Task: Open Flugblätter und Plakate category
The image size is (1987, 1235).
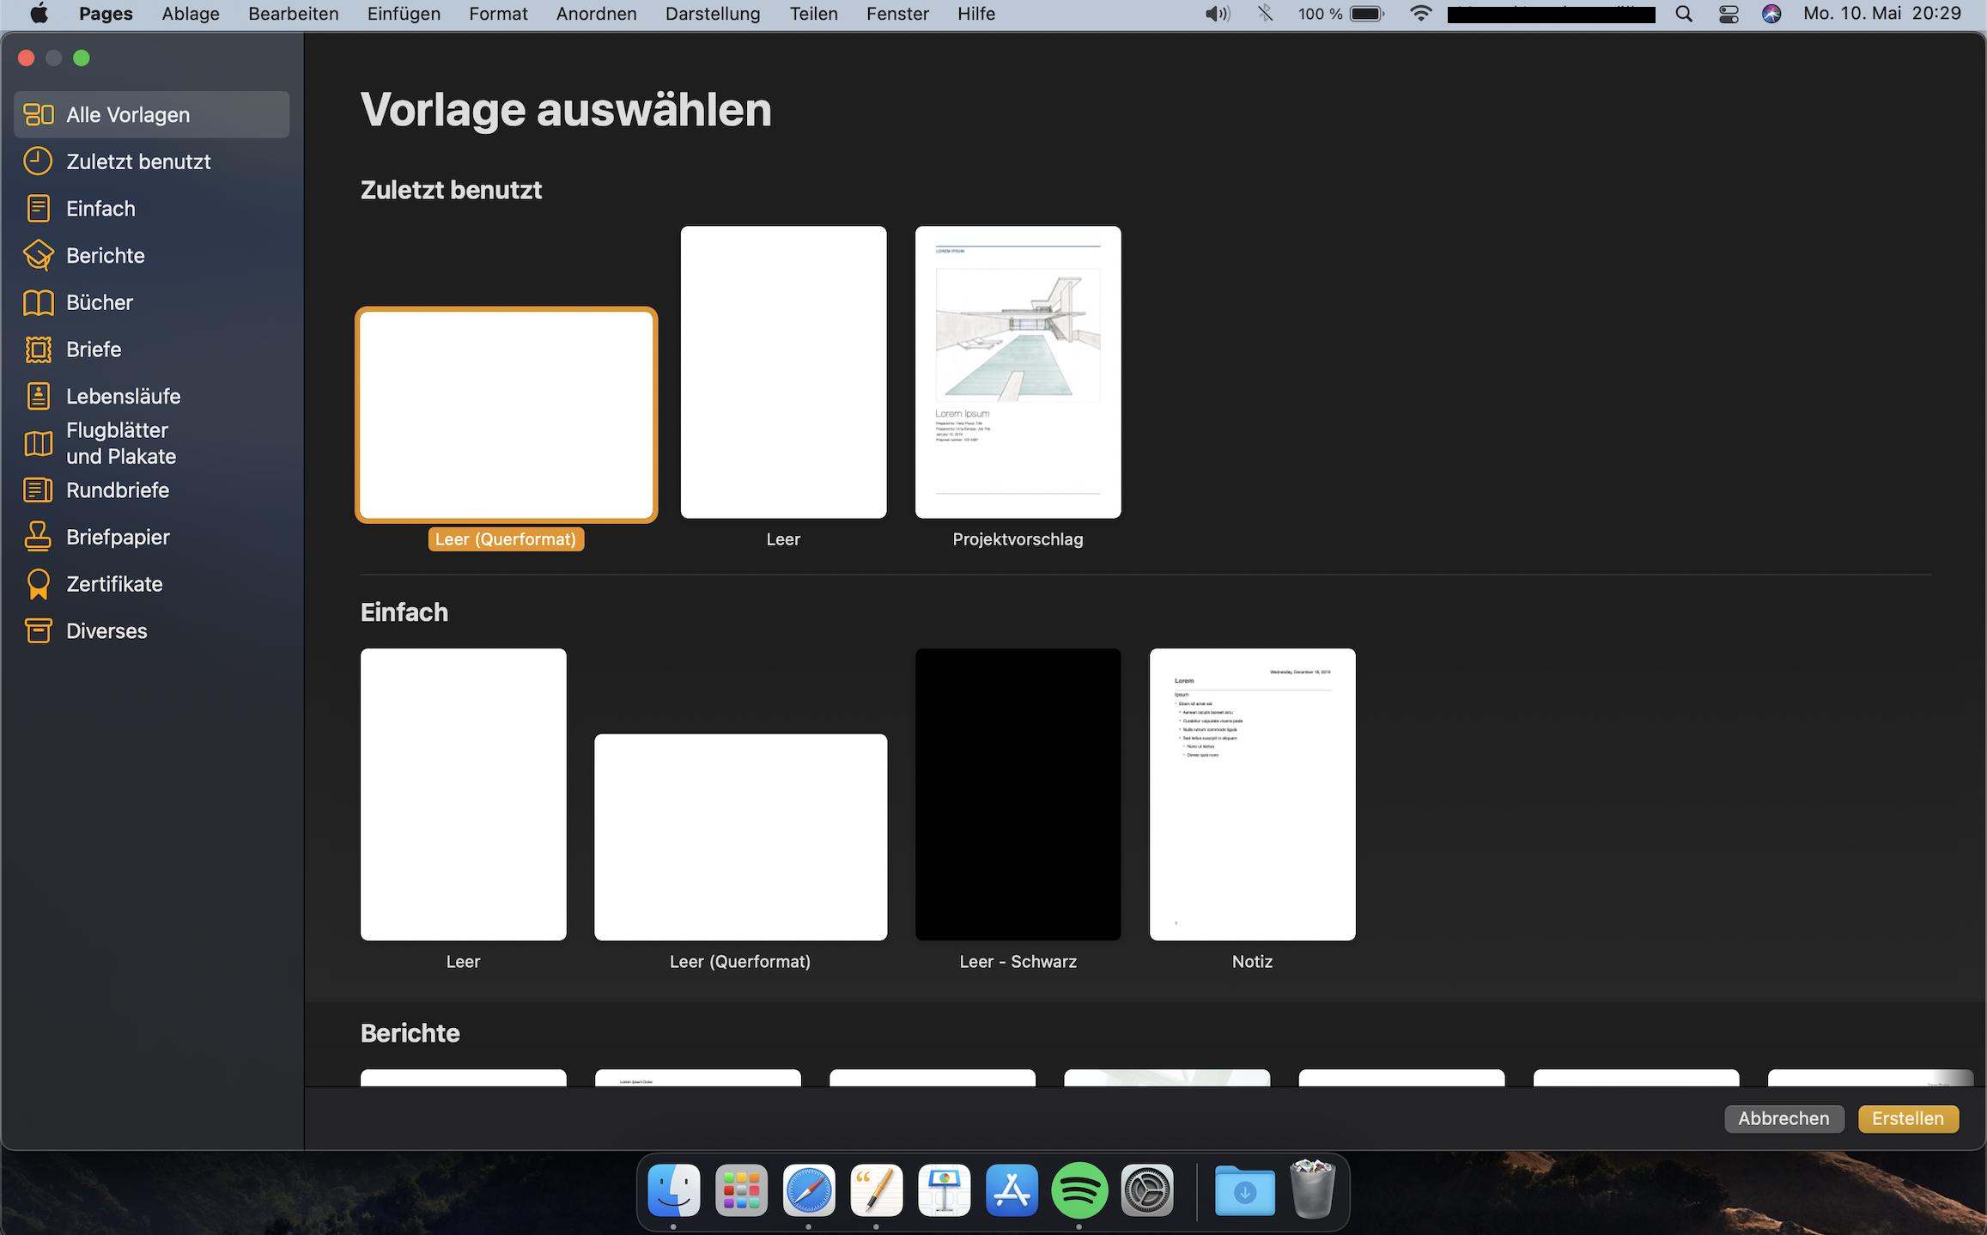Action: 120,443
